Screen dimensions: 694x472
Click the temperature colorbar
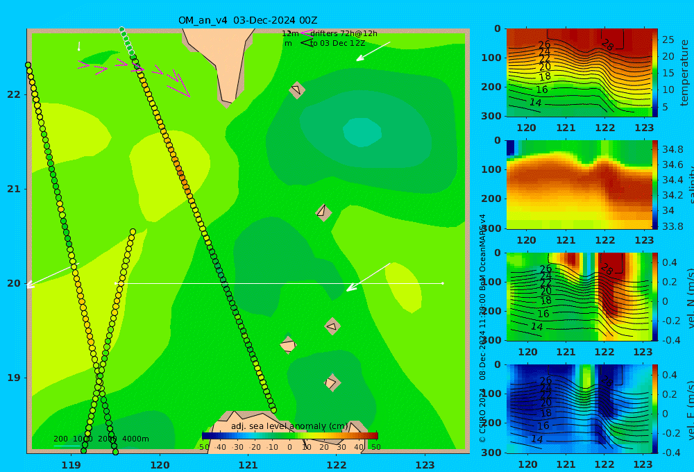coord(655,73)
